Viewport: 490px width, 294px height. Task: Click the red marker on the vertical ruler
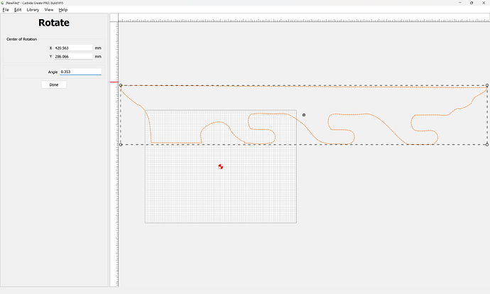point(113,83)
